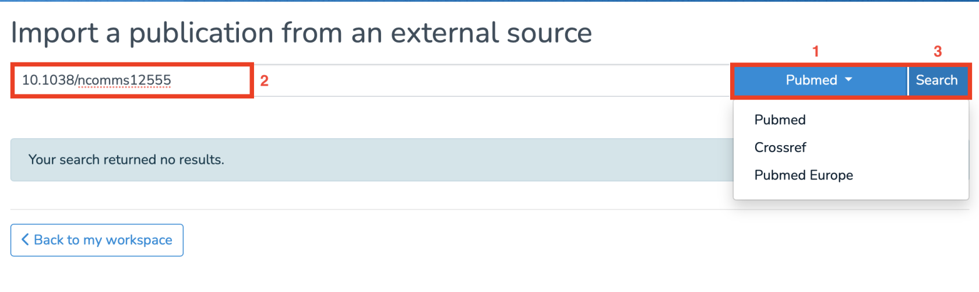The width and height of the screenshot is (979, 292).
Task: Click the red number 2 annotation
Action: [264, 81]
